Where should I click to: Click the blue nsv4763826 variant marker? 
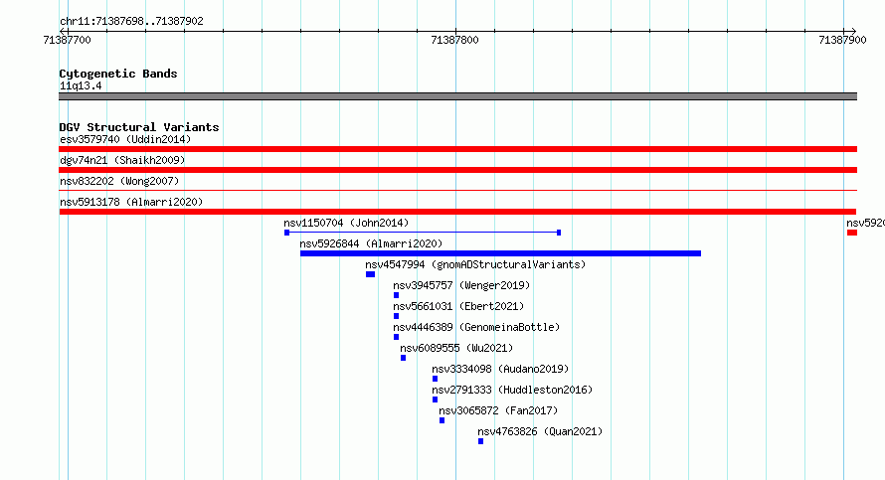pyautogui.click(x=481, y=441)
